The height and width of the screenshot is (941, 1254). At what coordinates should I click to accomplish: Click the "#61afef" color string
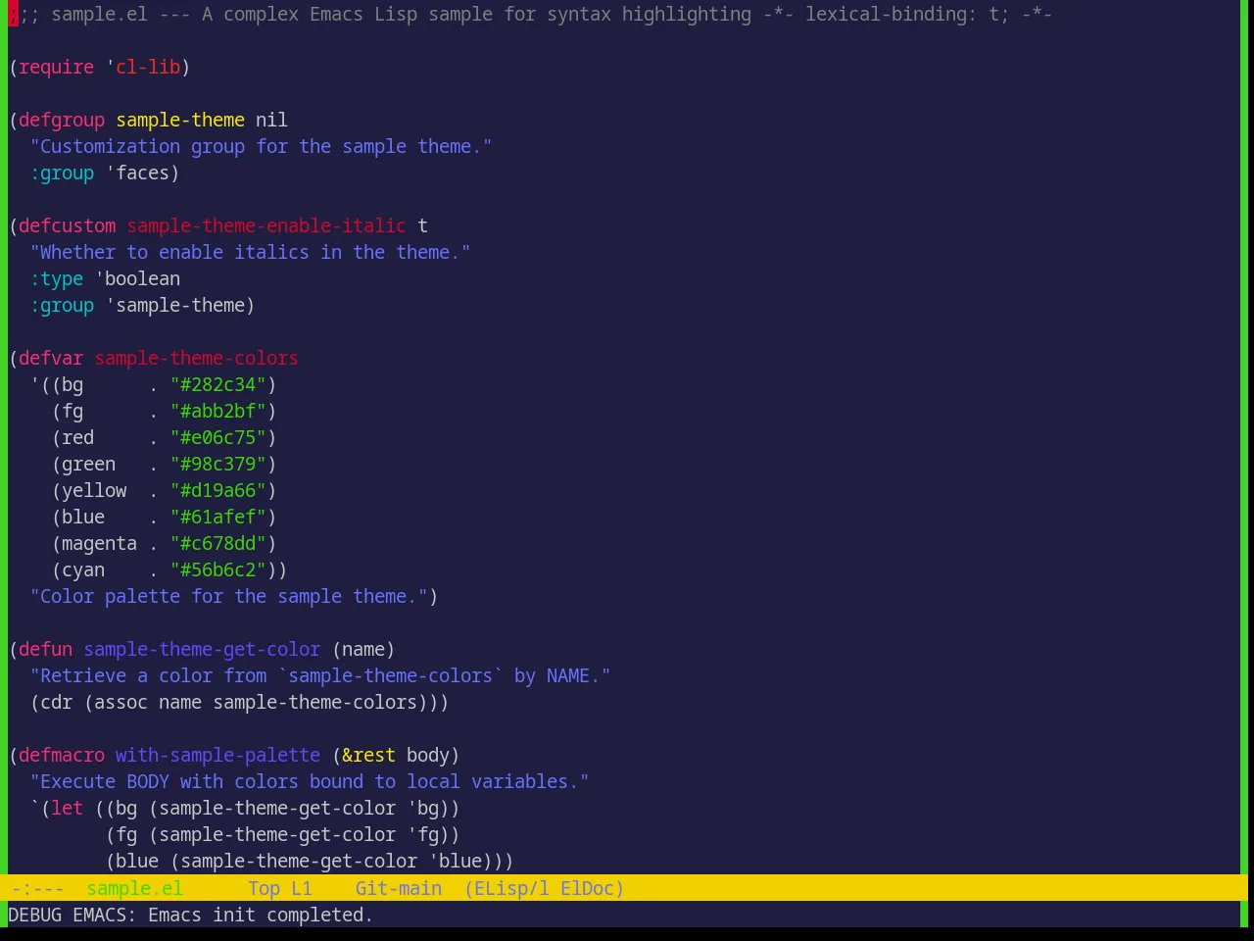click(x=218, y=517)
